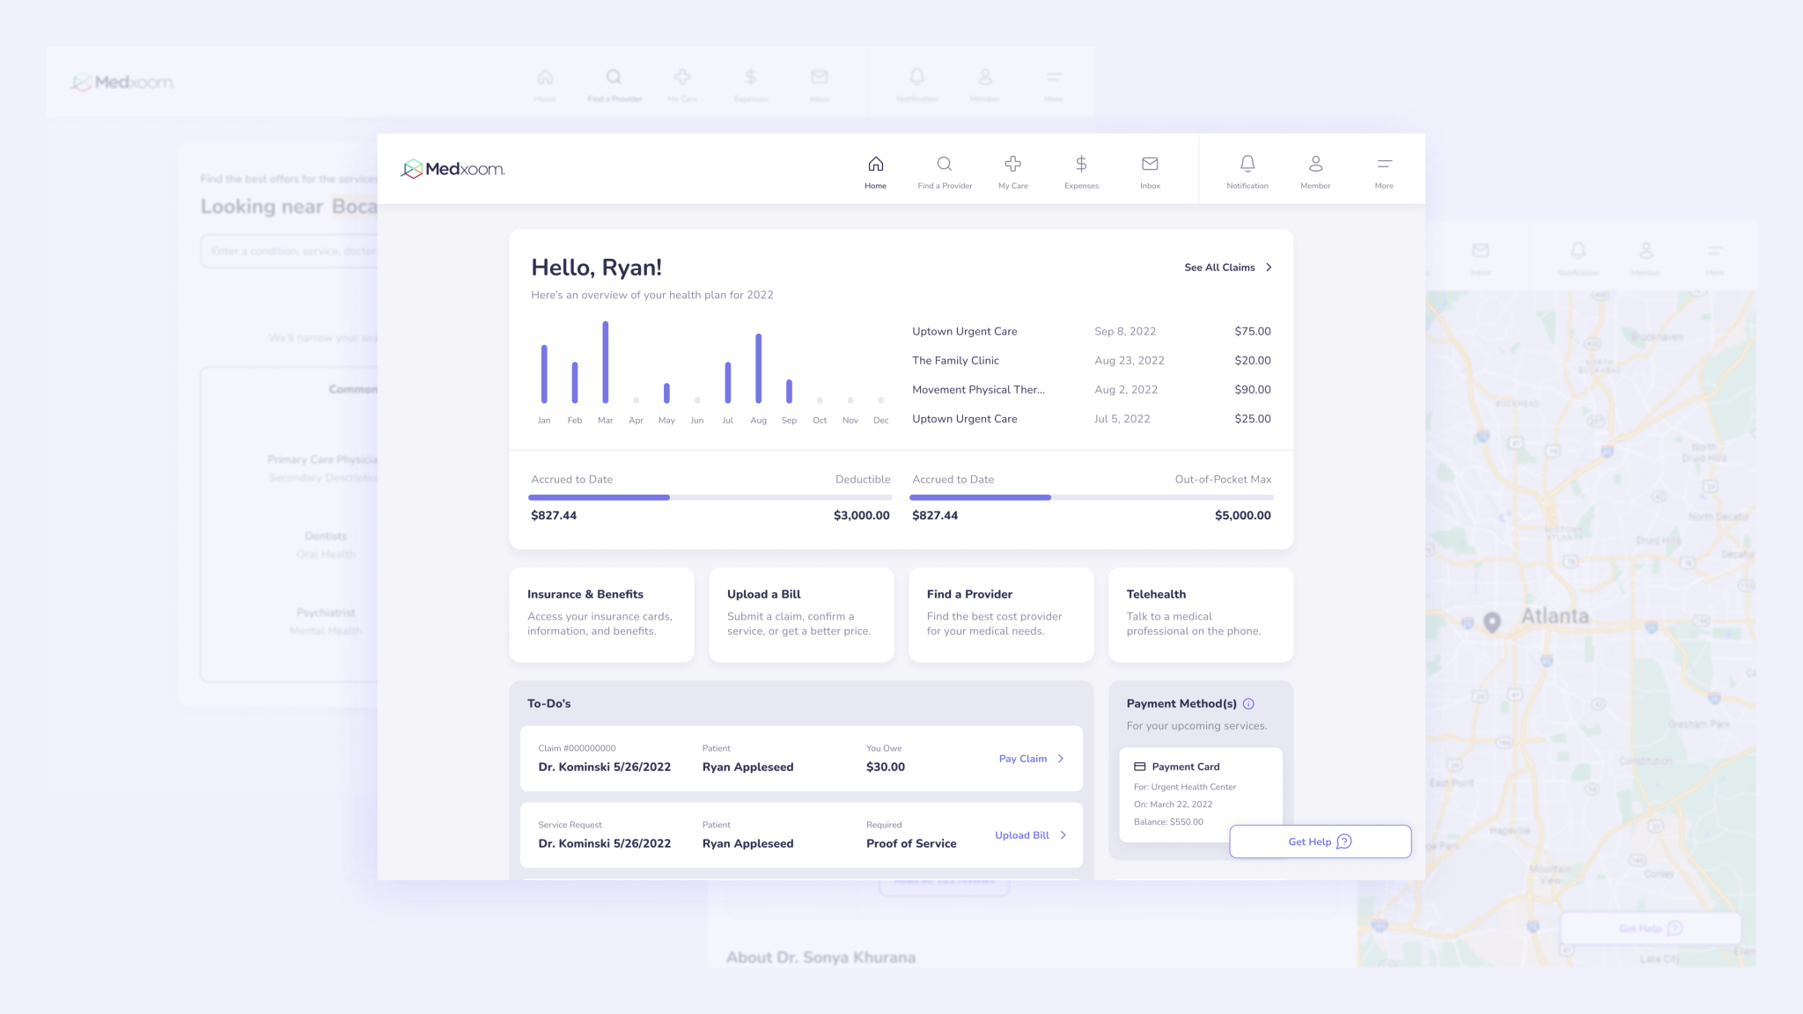Open Notification bell icon in front window
Image resolution: width=1803 pixels, height=1014 pixels.
(1247, 164)
